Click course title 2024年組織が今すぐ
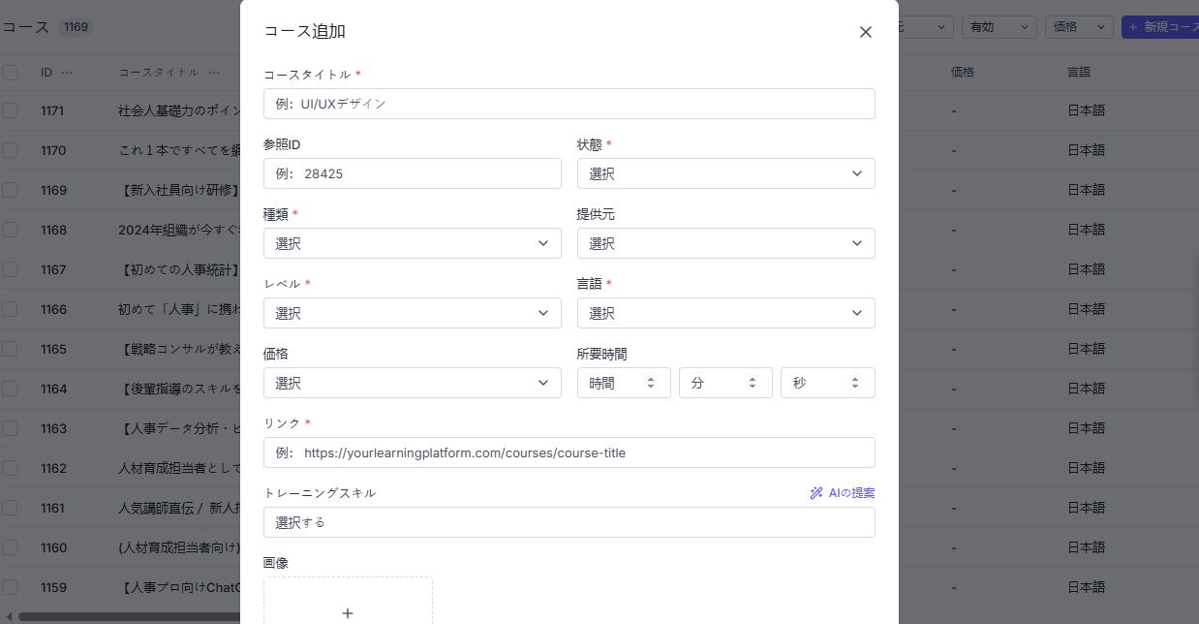The height and width of the screenshot is (624, 1199). pyautogui.click(x=179, y=230)
